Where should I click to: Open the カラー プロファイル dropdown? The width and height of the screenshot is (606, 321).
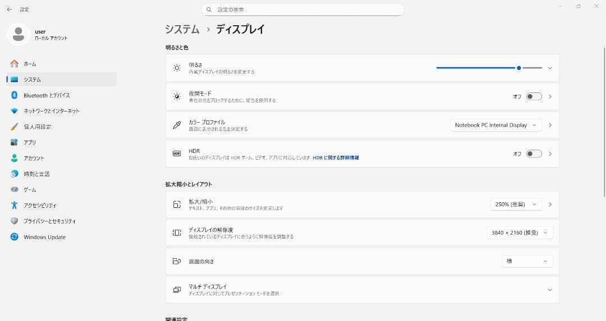click(495, 125)
